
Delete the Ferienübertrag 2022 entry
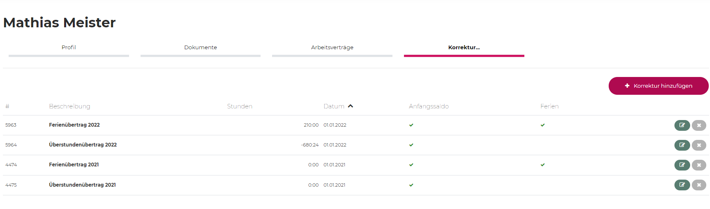coord(699,125)
